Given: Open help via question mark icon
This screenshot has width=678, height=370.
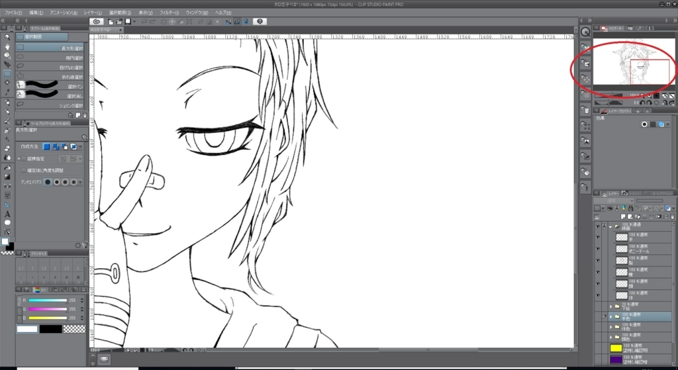Looking at the screenshot, I should point(260,22).
